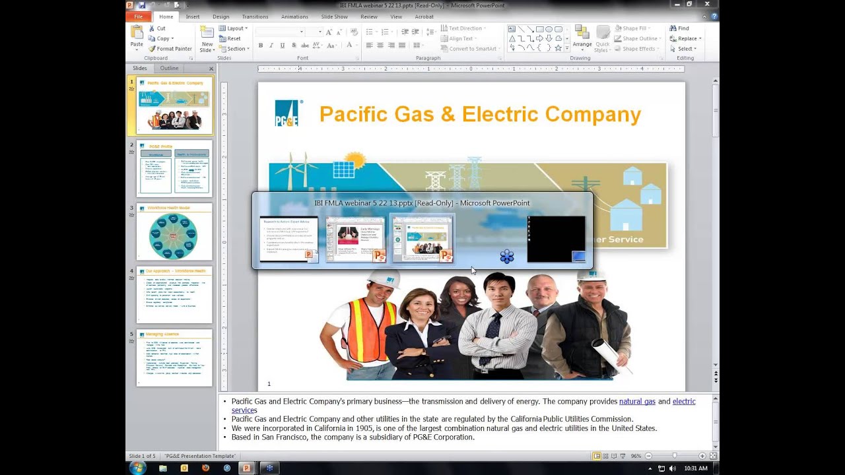Click the Windows Start orb
Image resolution: width=845 pixels, height=475 pixels.
coord(137,468)
